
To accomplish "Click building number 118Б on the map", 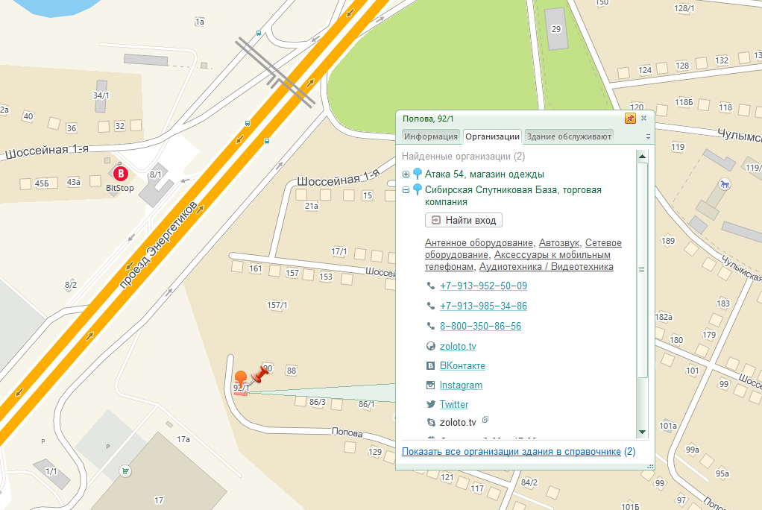I will pyautogui.click(x=684, y=102).
